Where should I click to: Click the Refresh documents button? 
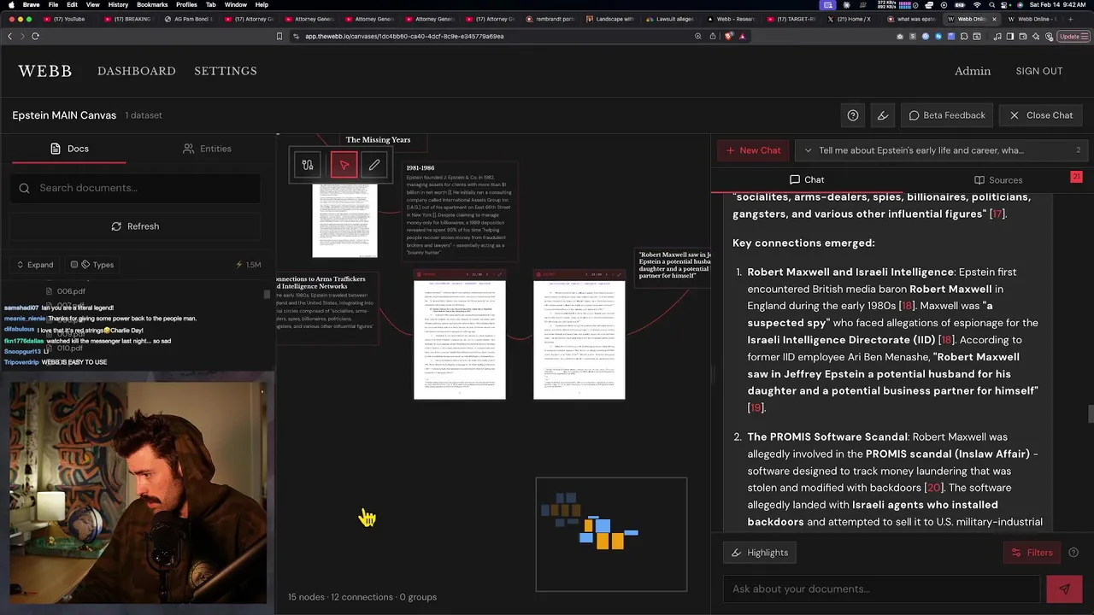135,226
